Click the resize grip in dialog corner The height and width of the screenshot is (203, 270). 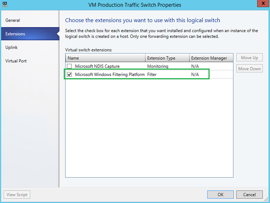pyautogui.click(x=266, y=199)
